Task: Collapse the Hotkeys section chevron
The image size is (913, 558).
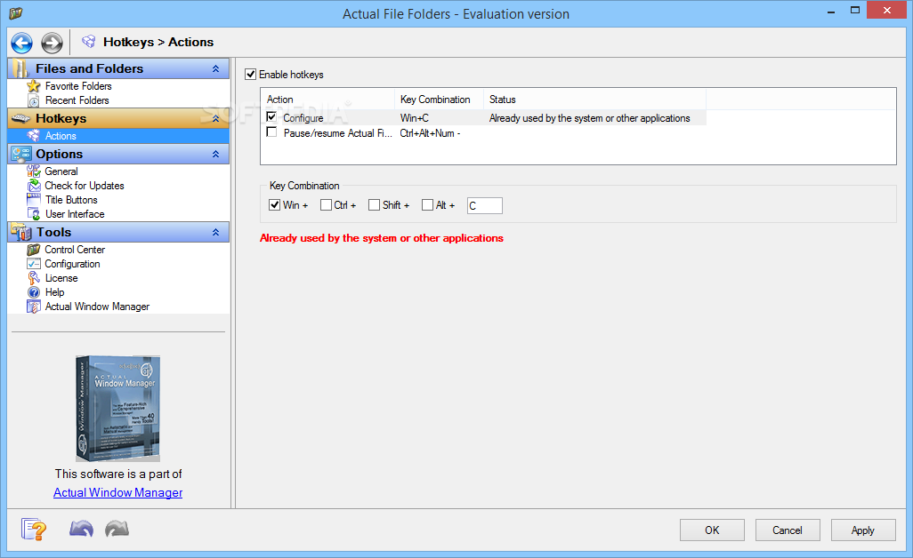Action: pyautogui.click(x=216, y=118)
